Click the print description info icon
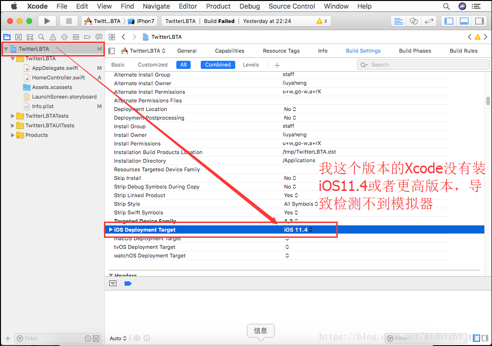Screen dimensions: 492x346 click(147, 338)
